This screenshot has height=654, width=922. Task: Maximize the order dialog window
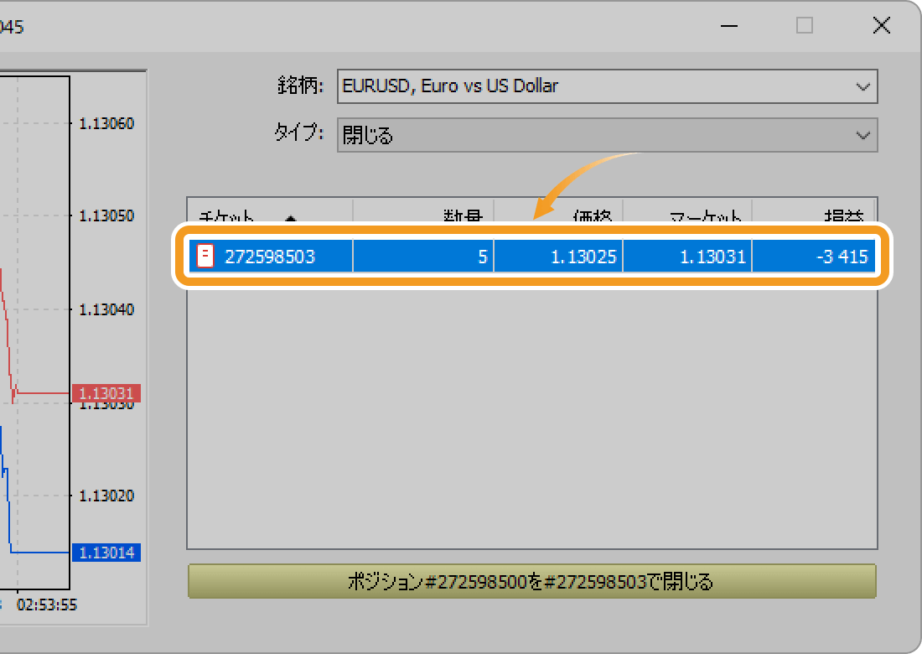pyautogui.click(x=804, y=26)
